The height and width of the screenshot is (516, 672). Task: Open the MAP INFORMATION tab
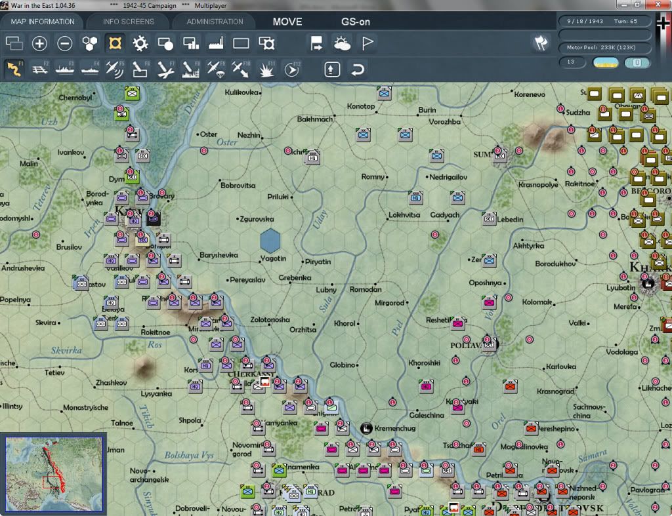[43, 22]
